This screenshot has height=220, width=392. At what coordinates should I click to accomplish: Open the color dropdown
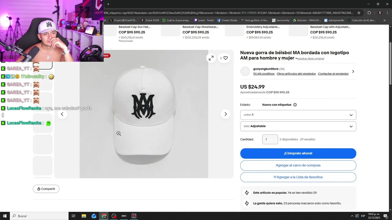tap(298, 115)
